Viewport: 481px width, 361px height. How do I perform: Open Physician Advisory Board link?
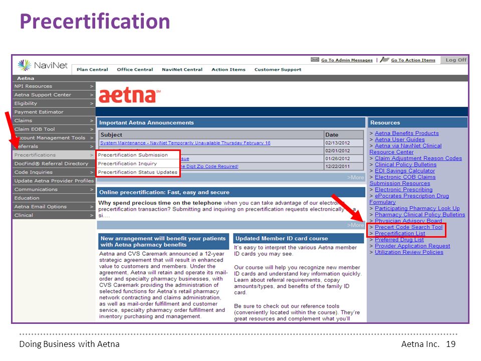pos(408,221)
